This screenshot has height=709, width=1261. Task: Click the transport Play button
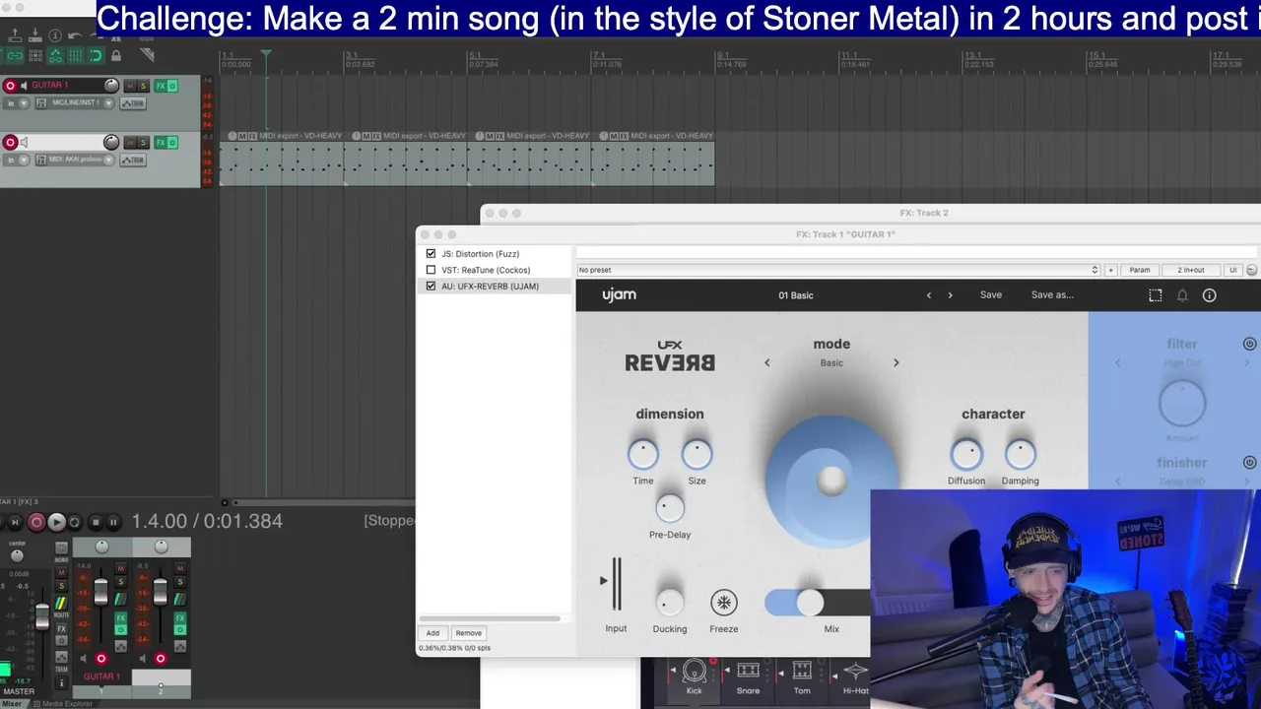pyautogui.click(x=56, y=522)
